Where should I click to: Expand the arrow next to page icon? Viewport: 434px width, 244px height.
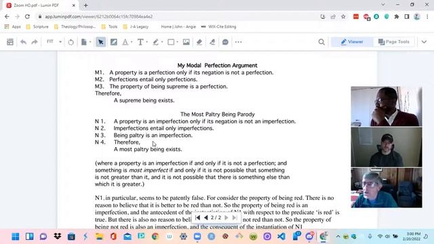(90, 42)
